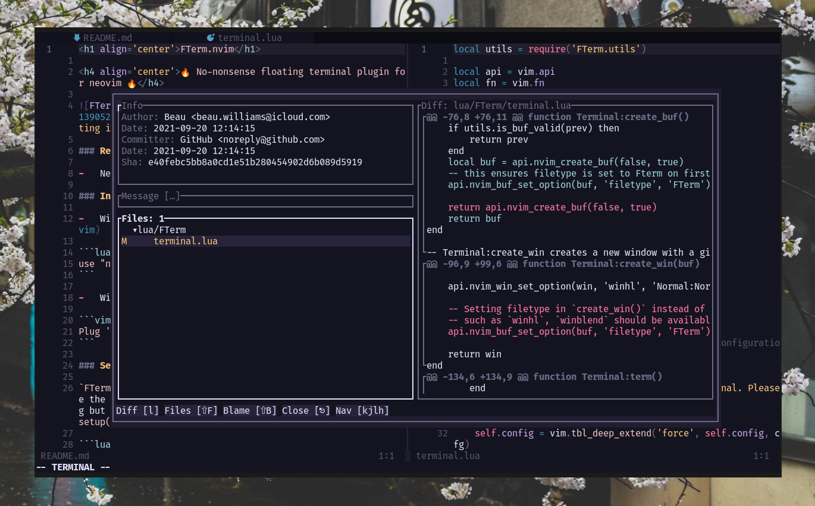Image resolution: width=815 pixels, height=506 pixels.
Task: Click the 1:1 cursor position in terminal.lua statusline
Action: [761, 456]
